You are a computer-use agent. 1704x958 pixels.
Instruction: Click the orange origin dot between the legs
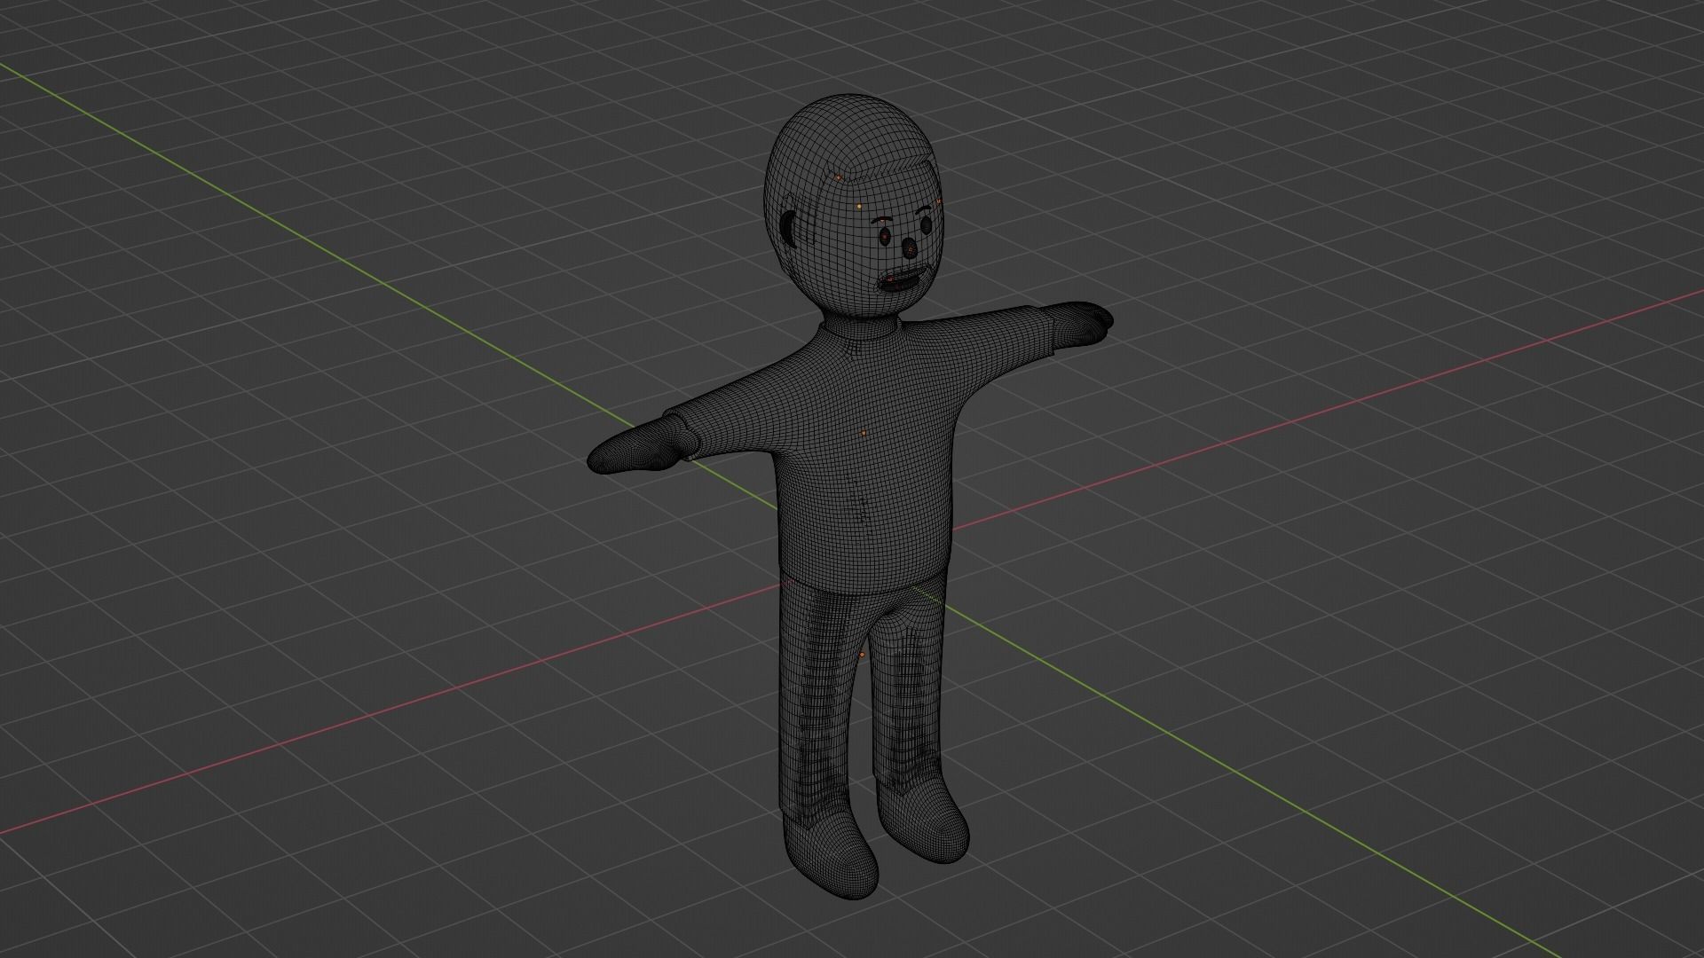862,655
